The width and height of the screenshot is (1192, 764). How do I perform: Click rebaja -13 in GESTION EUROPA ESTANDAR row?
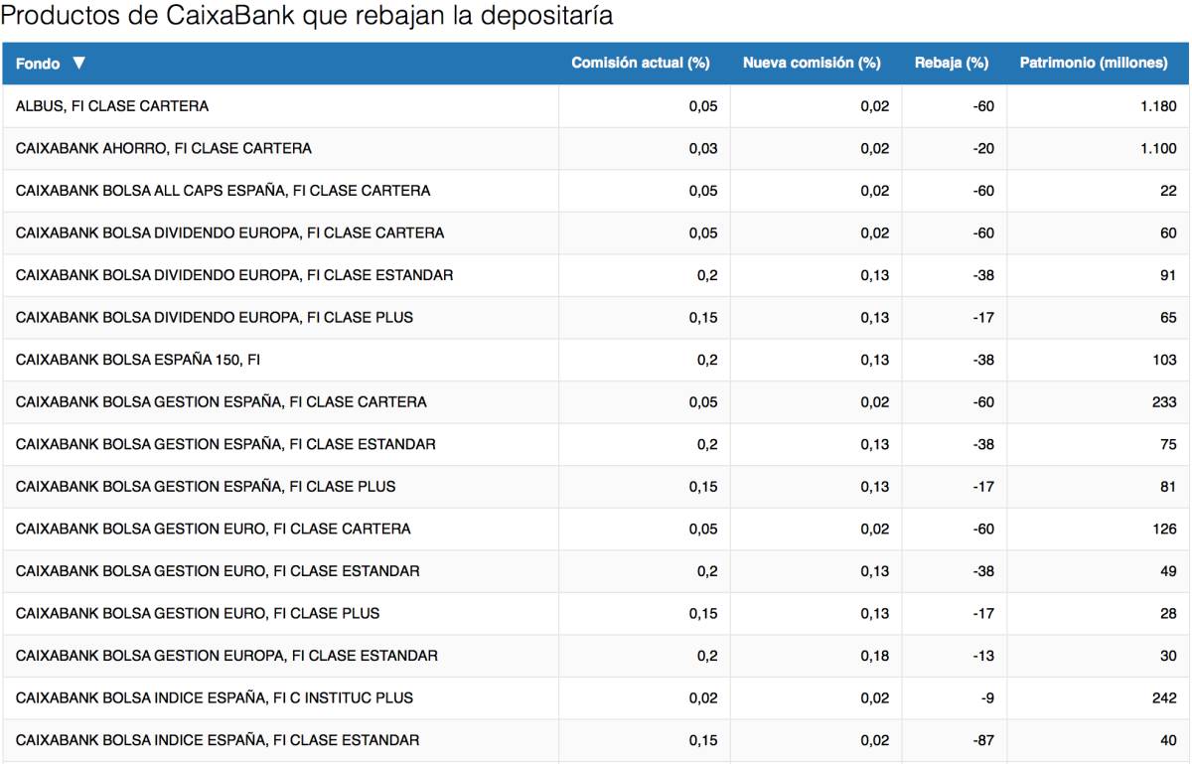click(x=984, y=656)
